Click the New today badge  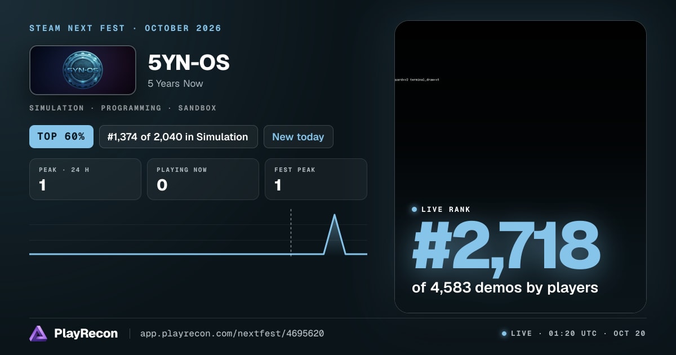(x=298, y=137)
